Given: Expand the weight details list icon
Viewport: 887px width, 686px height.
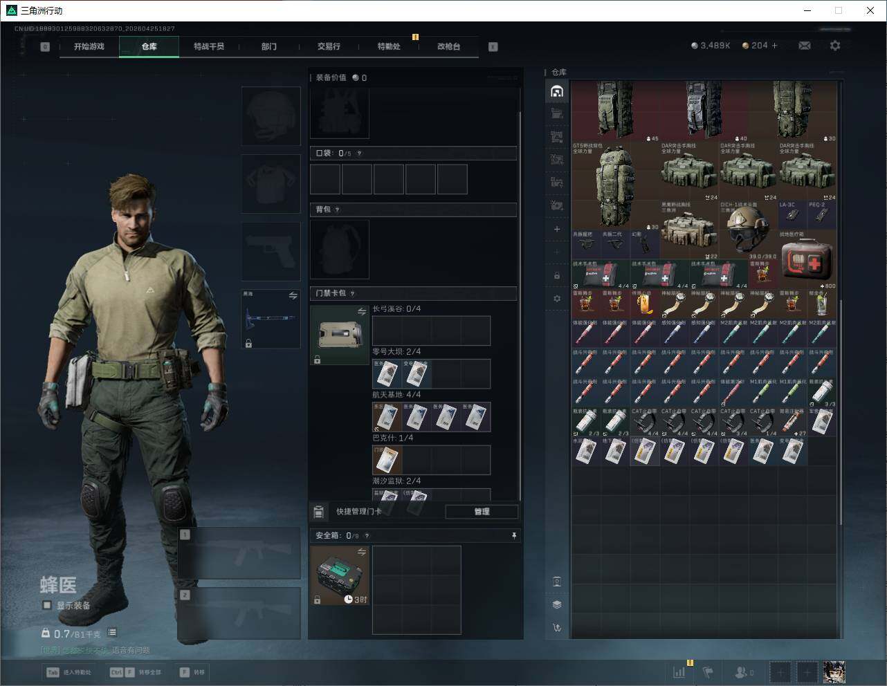Looking at the screenshot, I should pyautogui.click(x=112, y=632).
